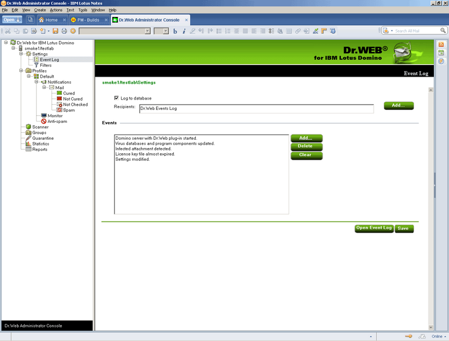Click the Feeds RSS sidebar icon
This screenshot has width=449, height=341.
tap(441, 44)
